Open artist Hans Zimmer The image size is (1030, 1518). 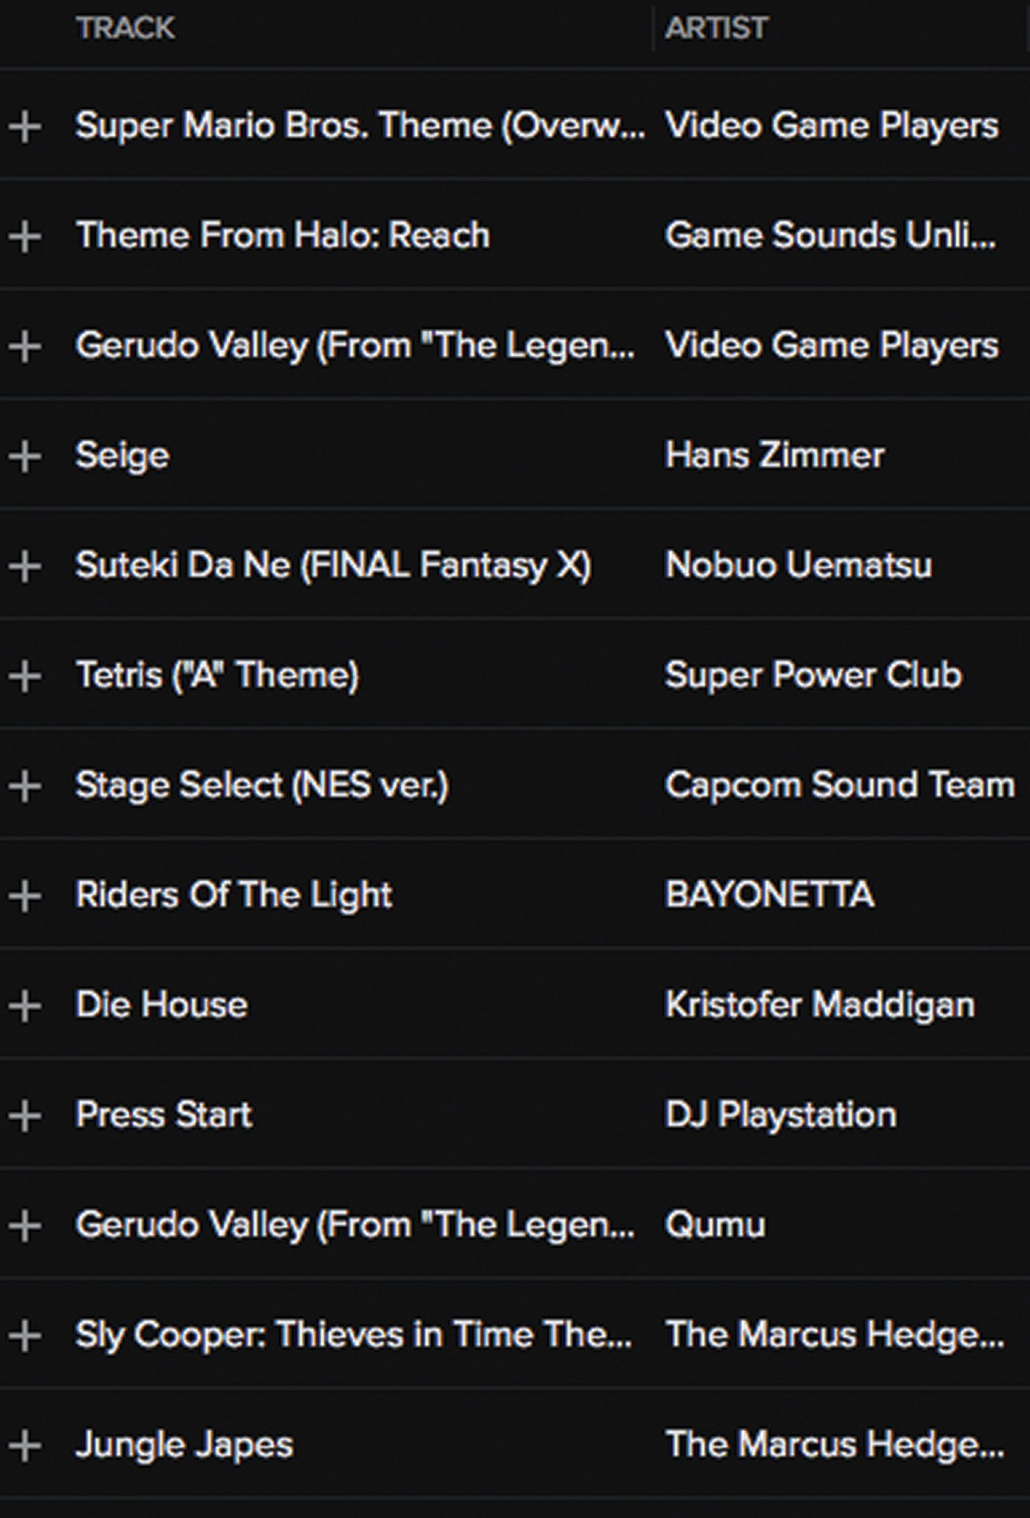(x=775, y=454)
